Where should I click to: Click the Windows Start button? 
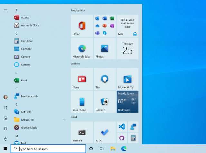point(5,149)
